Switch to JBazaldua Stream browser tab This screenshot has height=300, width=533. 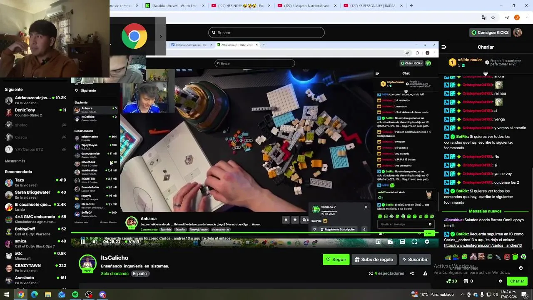(174, 6)
